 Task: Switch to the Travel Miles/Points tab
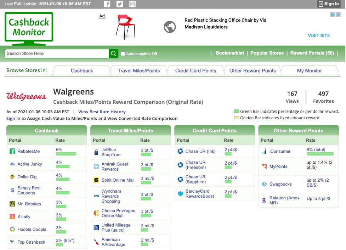point(138,70)
